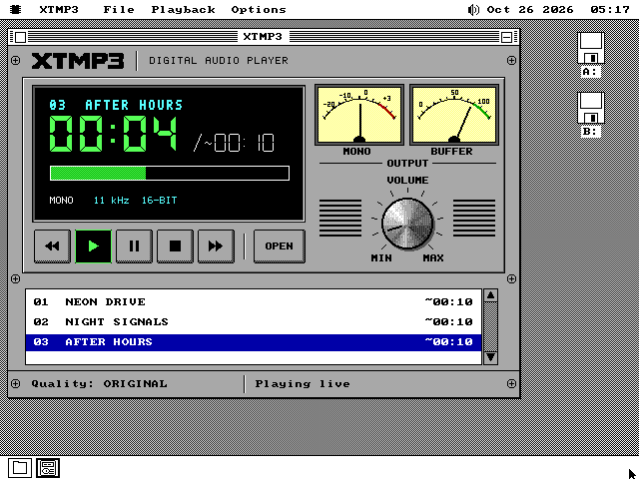Open the Playback menu
The width and height of the screenshot is (639, 479).
[183, 9]
